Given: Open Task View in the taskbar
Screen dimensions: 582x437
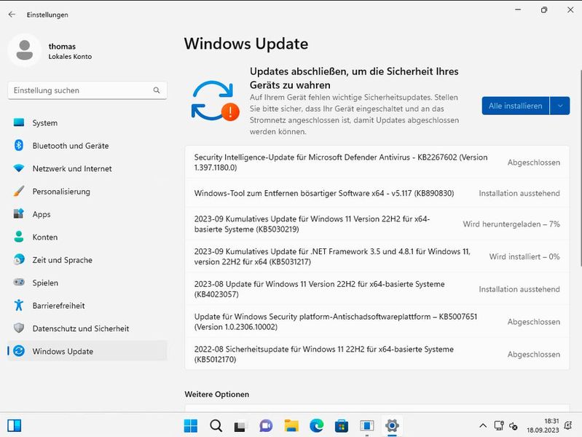Looking at the screenshot, I should tap(240, 426).
